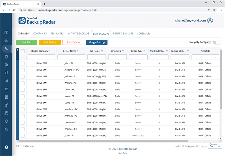
Task: Open a new browser tab
Action: coord(44,4)
